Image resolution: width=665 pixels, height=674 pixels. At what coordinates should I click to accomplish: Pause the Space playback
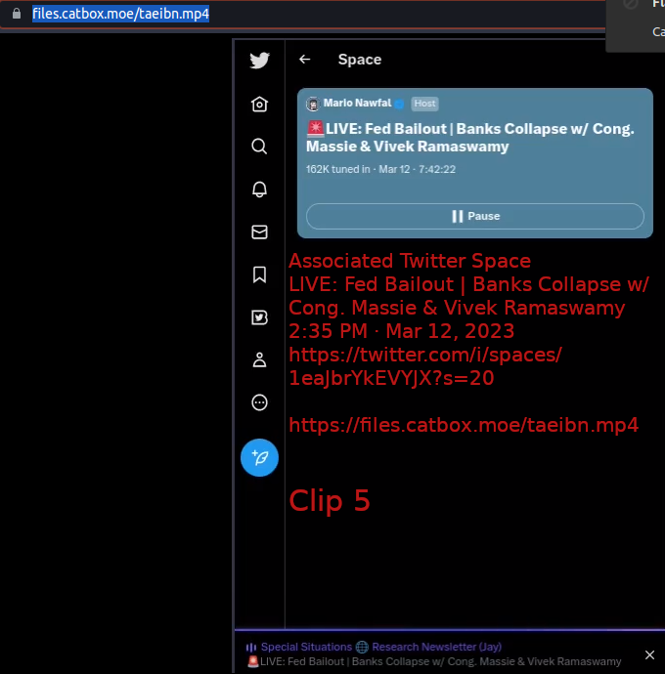[475, 216]
